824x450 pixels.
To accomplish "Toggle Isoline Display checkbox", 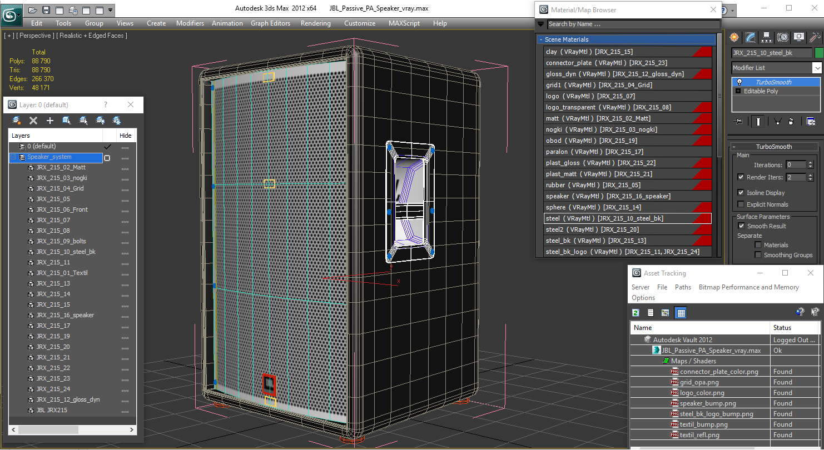I will [x=741, y=192].
